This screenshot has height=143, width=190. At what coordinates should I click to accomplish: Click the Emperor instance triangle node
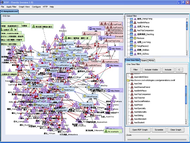(63, 26)
